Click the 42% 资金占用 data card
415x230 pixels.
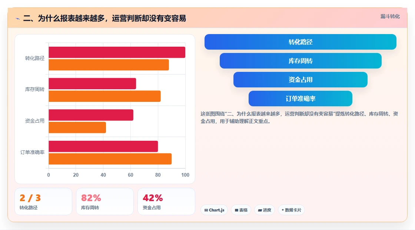pyautogui.click(x=166, y=201)
